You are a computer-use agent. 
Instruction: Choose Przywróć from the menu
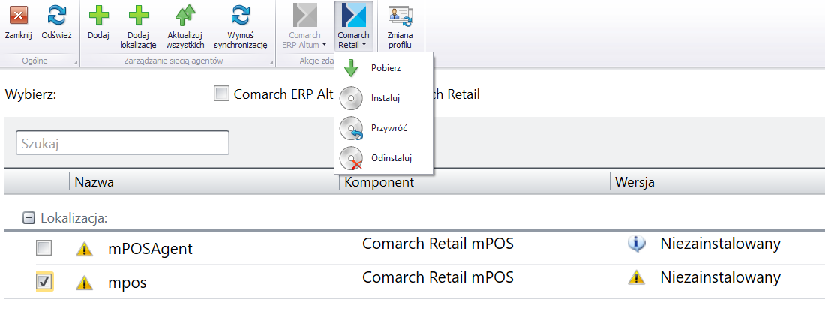coord(383,128)
